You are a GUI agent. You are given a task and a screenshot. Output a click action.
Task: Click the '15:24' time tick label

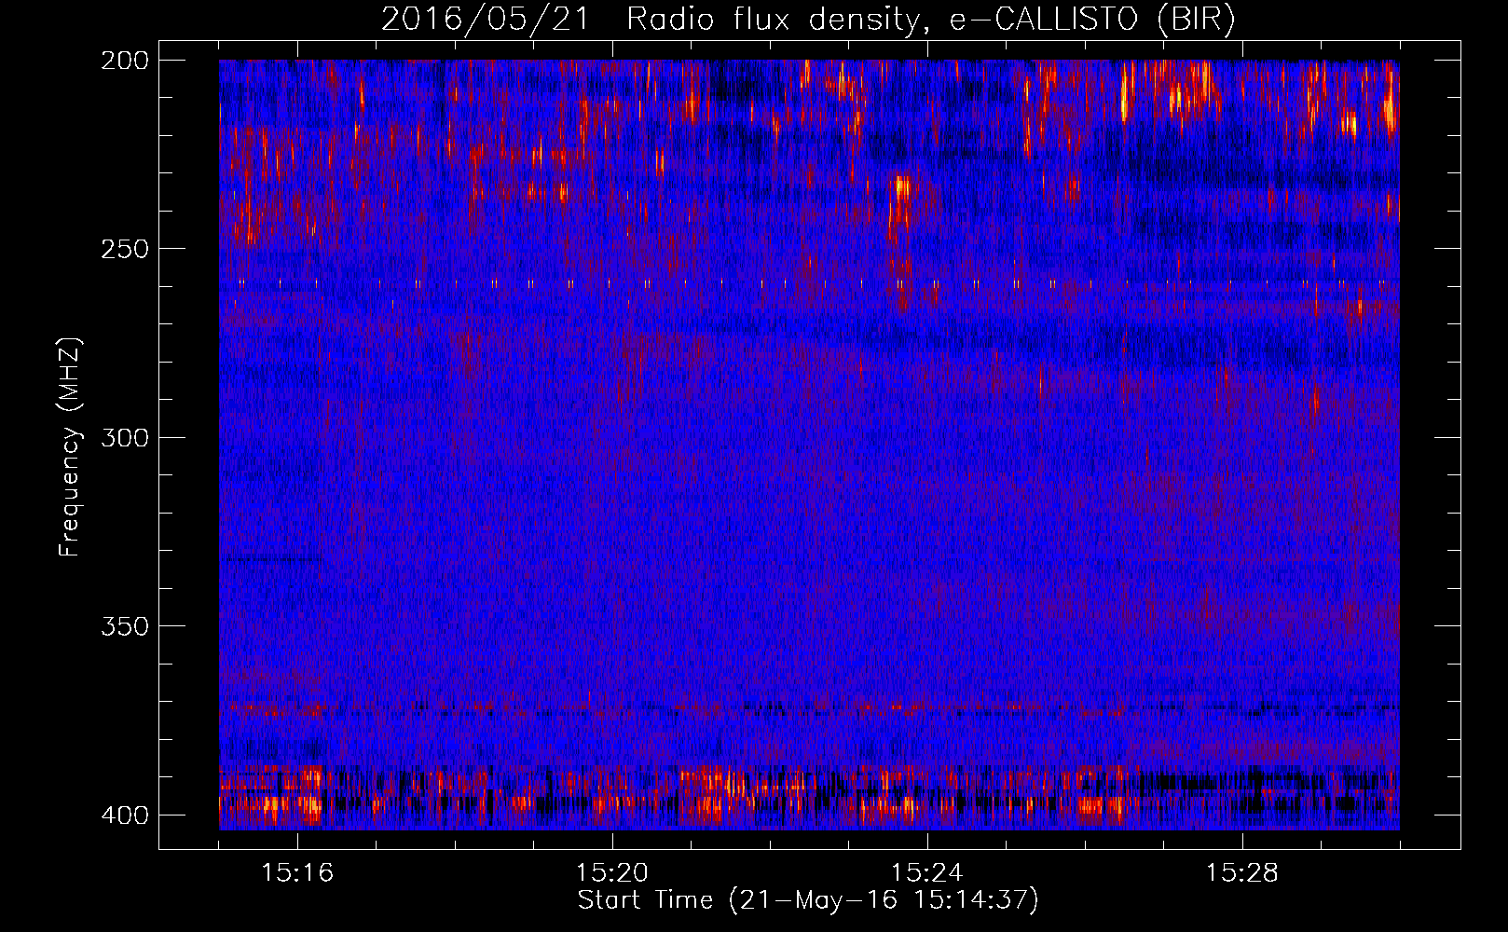(927, 873)
